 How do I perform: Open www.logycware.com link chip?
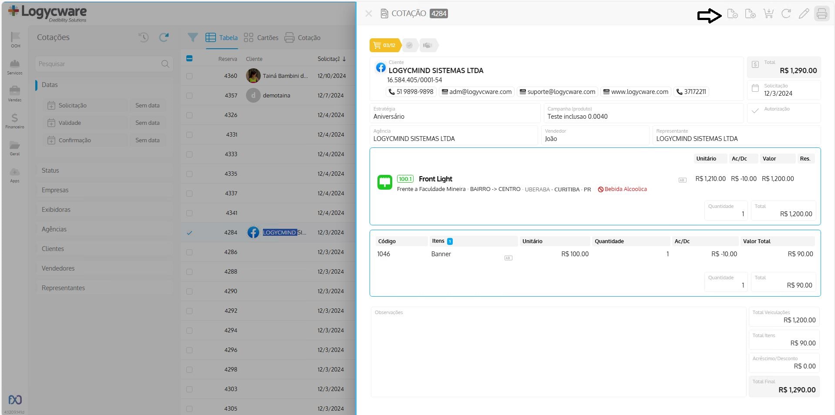[x=636, y=92]
